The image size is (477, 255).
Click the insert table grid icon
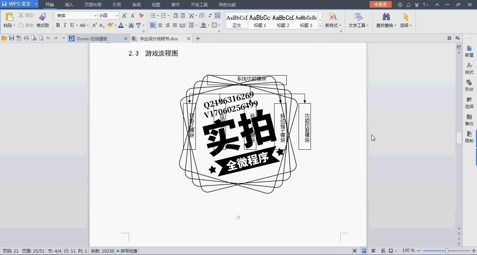click(202, 16)
